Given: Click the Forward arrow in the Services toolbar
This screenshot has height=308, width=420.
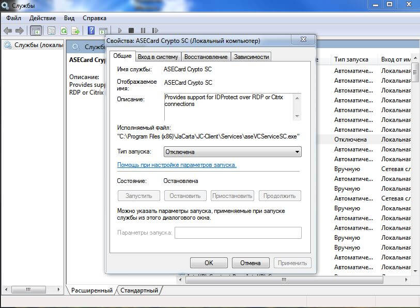Looking at the screenshot, I should pyautogui.click(x=19, y=30).
